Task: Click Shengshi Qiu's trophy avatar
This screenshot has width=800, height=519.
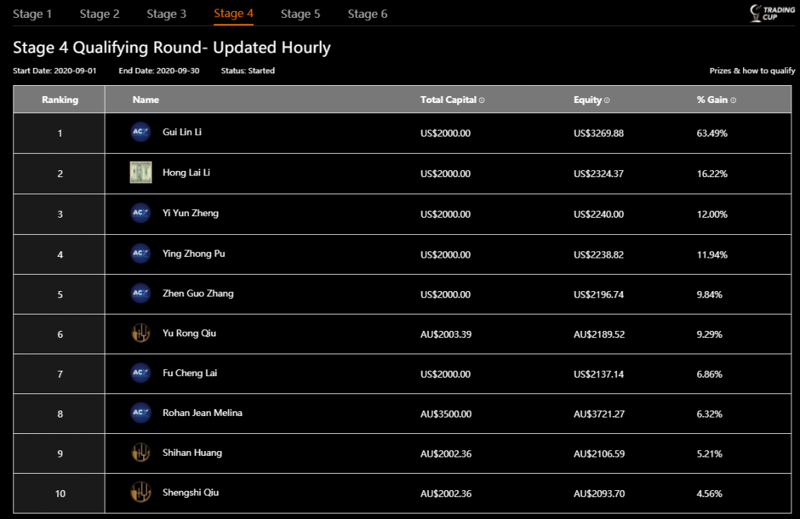Action: point(140,492)
